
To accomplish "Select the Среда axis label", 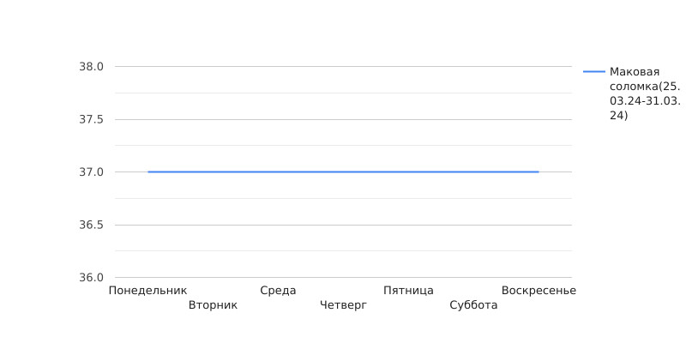I will point(278,291).
